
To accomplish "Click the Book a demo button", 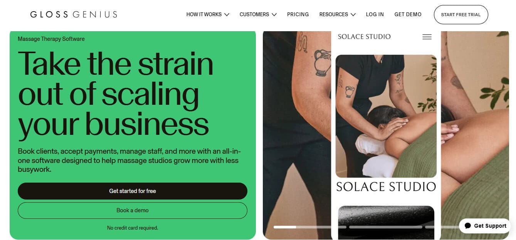I will click(x=133, y=210).
